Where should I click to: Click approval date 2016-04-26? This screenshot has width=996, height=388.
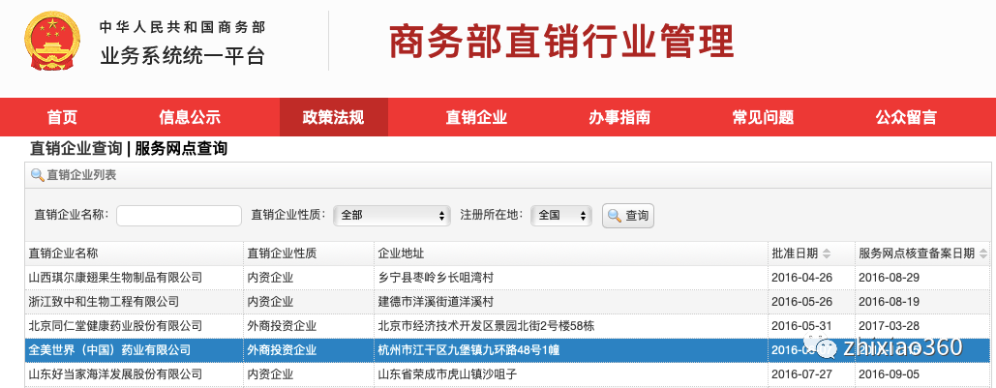(x=801, y=278)
